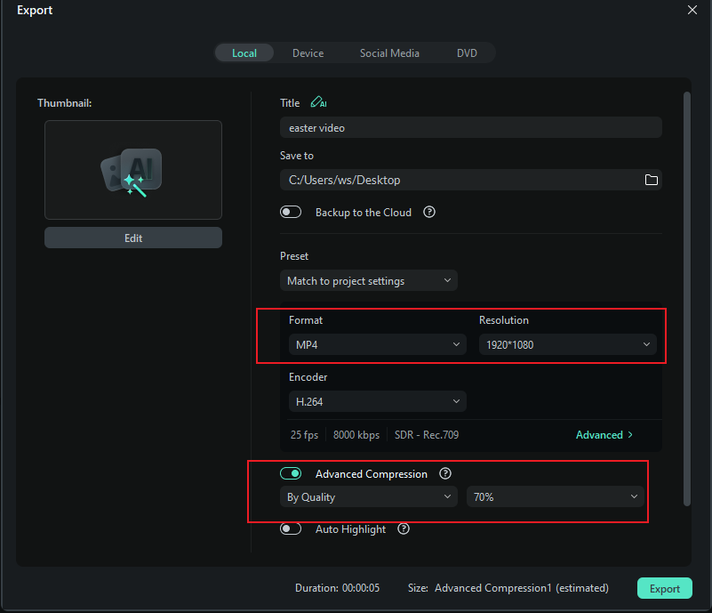Click the Title text field
The height and width of the screenshot is (613, 712).
tap(470, 128)
